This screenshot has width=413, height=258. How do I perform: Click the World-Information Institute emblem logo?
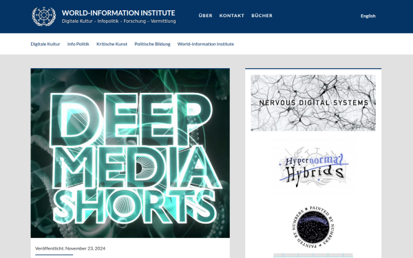point(44,17)
